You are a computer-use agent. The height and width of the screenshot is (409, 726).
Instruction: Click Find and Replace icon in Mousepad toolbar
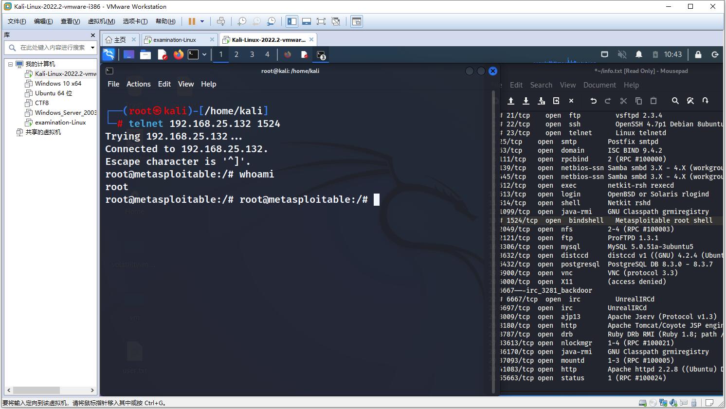pyautogui.click(x=690, y=101)
